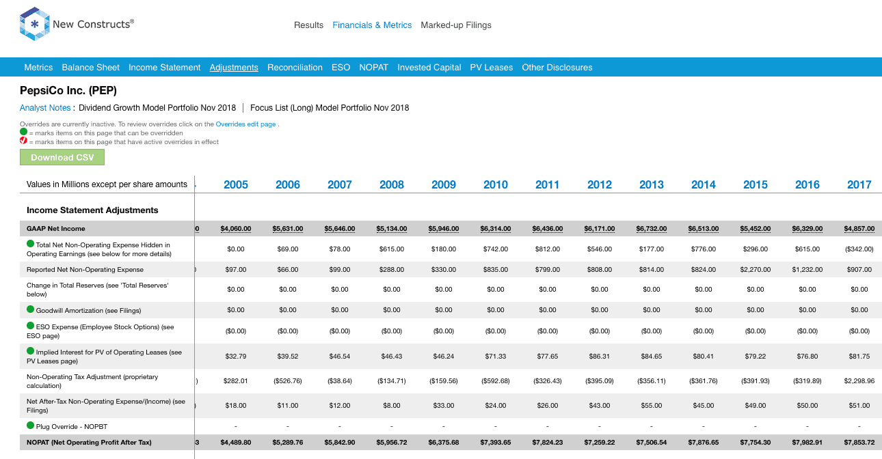Viewport: 882px width, 459px height.
Task: Click Non-Operating Tax Adjustment row label
Action: tap(92, 380)
